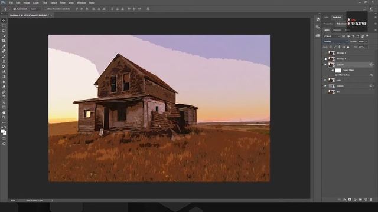Select the Crop tool
The width and height of the screenshot is (378, 212).
coord(4,41)
